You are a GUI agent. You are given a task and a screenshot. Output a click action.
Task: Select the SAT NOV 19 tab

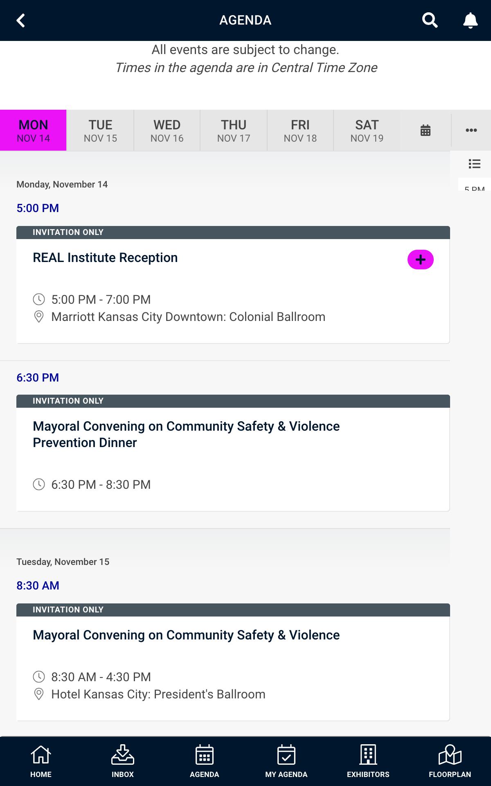(x=367, y=130)
